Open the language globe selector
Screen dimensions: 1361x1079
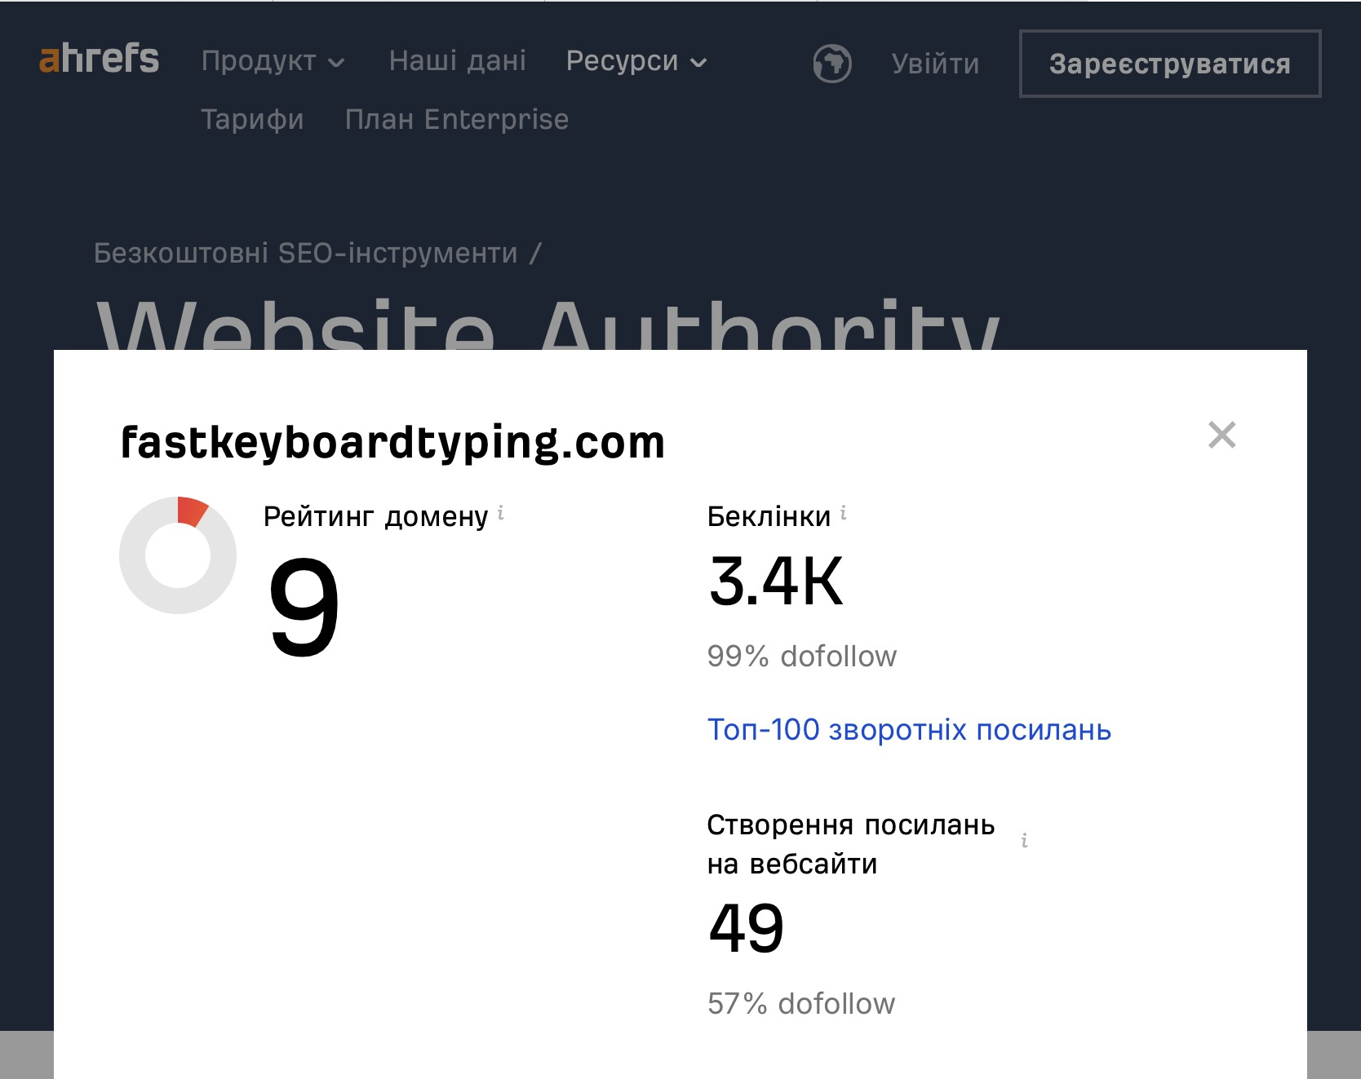coord(832,64)
